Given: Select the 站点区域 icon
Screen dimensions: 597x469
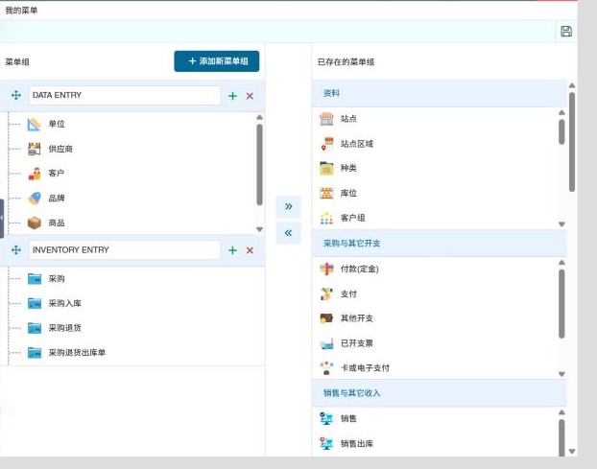Looking at the screenshot, I should 326,144.
